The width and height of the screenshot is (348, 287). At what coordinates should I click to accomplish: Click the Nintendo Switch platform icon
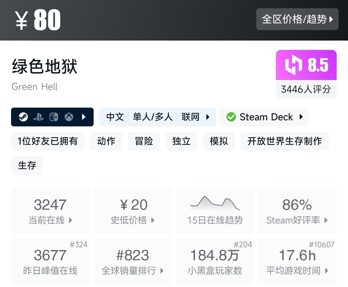pyautogui.click(x=54, y=117)
